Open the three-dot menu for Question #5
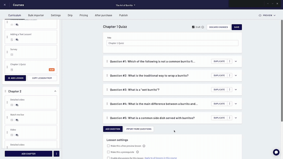Viewport: 283px width, 159px height. coord(230,118)
